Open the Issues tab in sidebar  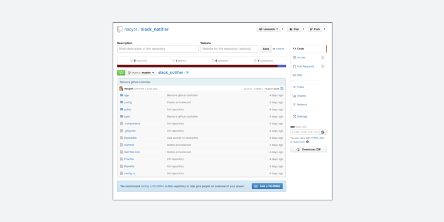301,57
